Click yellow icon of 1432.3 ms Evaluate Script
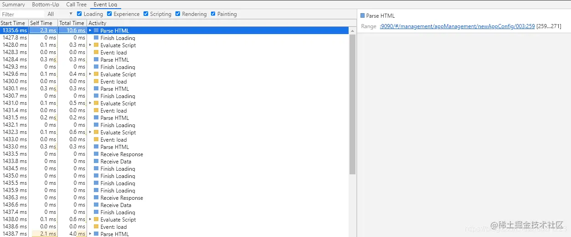The height and width of the screenshot is (237, 571). pos(96,132)
